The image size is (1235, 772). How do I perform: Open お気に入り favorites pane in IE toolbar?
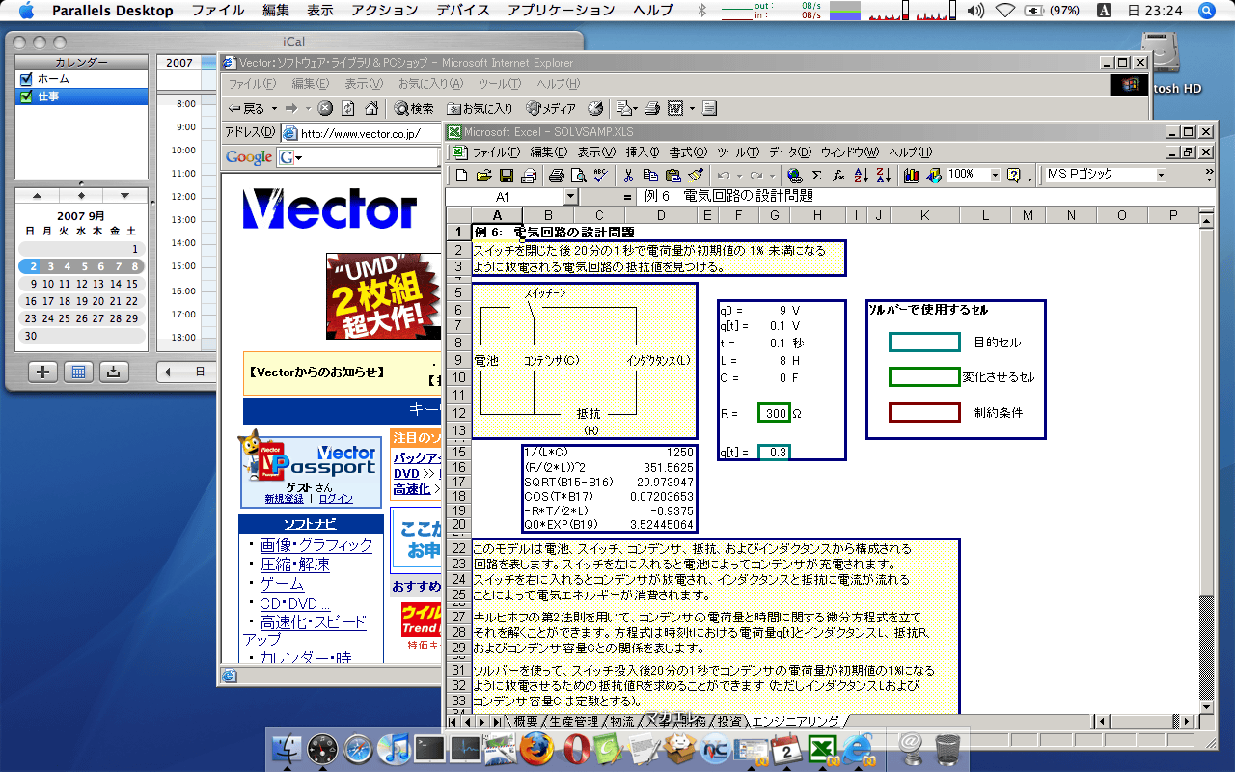pos(480,109)
